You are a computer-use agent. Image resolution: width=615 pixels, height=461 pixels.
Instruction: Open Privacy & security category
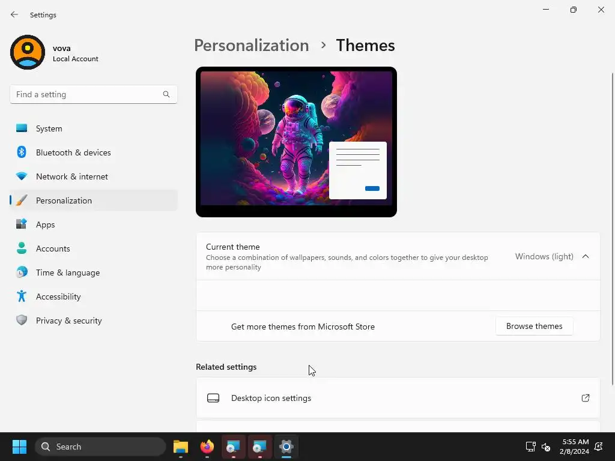94,321
